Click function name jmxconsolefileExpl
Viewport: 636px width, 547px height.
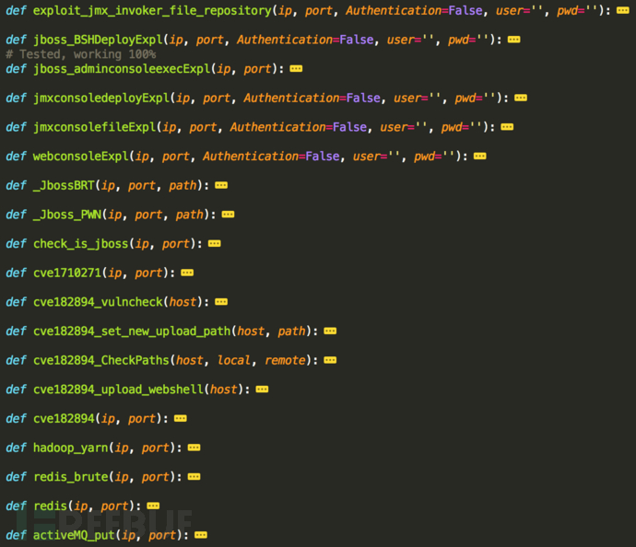click(x=95, y=128)
